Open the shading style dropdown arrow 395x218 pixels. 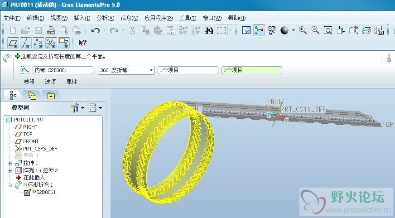pyautogui.click(x=294, y=30)
